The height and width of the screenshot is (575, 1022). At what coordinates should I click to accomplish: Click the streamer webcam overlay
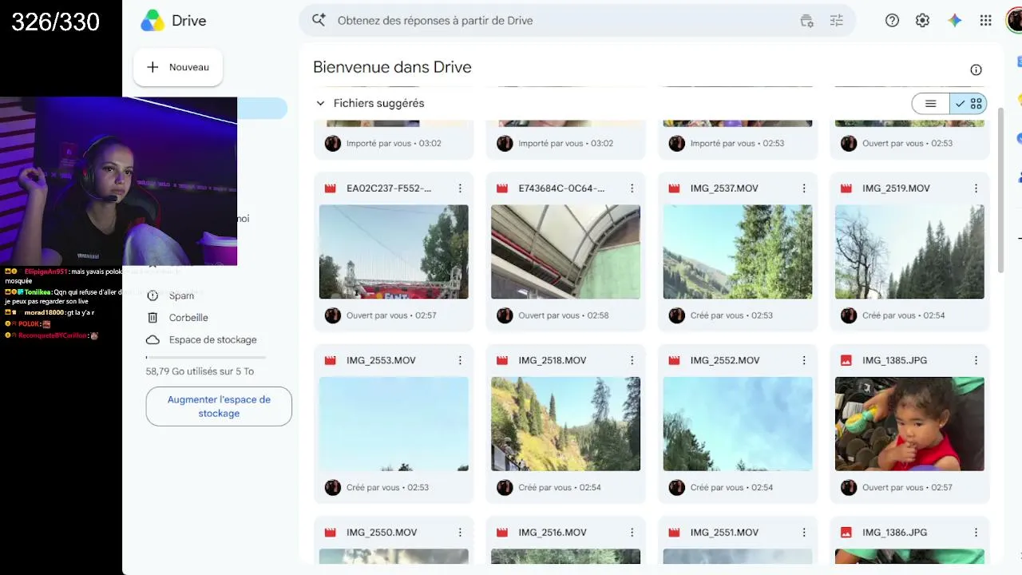[118, 181]
